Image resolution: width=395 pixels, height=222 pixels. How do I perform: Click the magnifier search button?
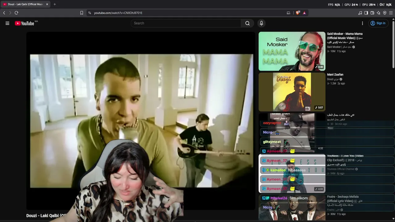point(247,23)
